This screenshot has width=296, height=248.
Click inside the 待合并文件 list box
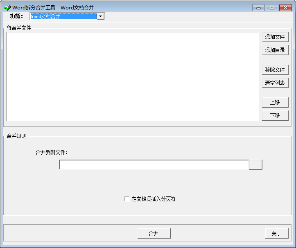[133, 77]
